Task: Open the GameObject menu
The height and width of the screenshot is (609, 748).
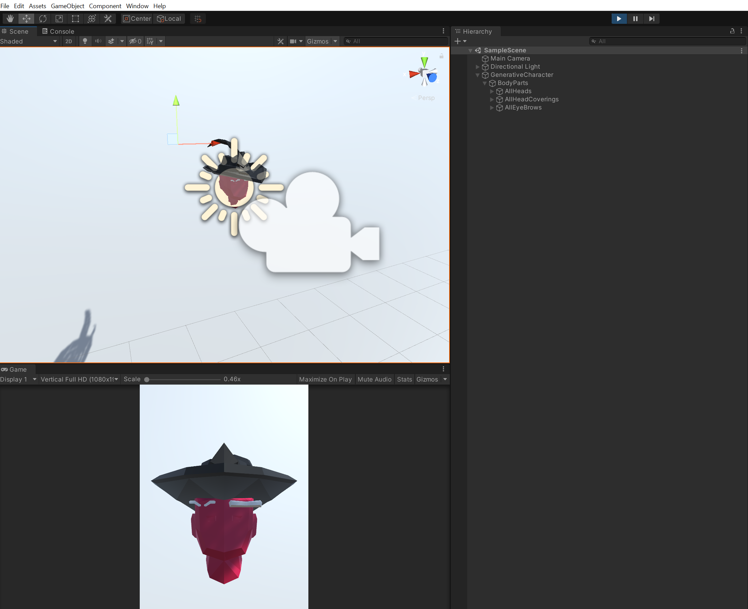Action: click(67, 6)
